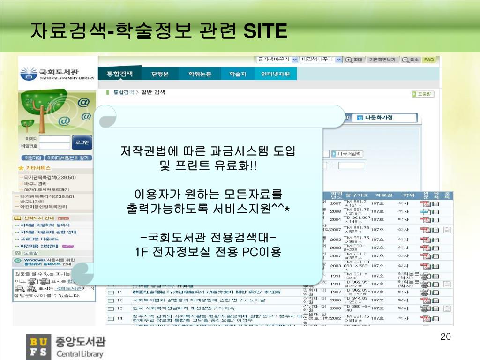Click the 확대 zoom-in magnifier button

point(354,60)
